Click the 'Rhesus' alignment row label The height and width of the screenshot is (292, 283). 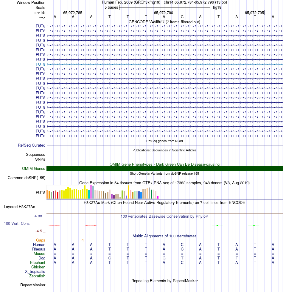[39, 249]
